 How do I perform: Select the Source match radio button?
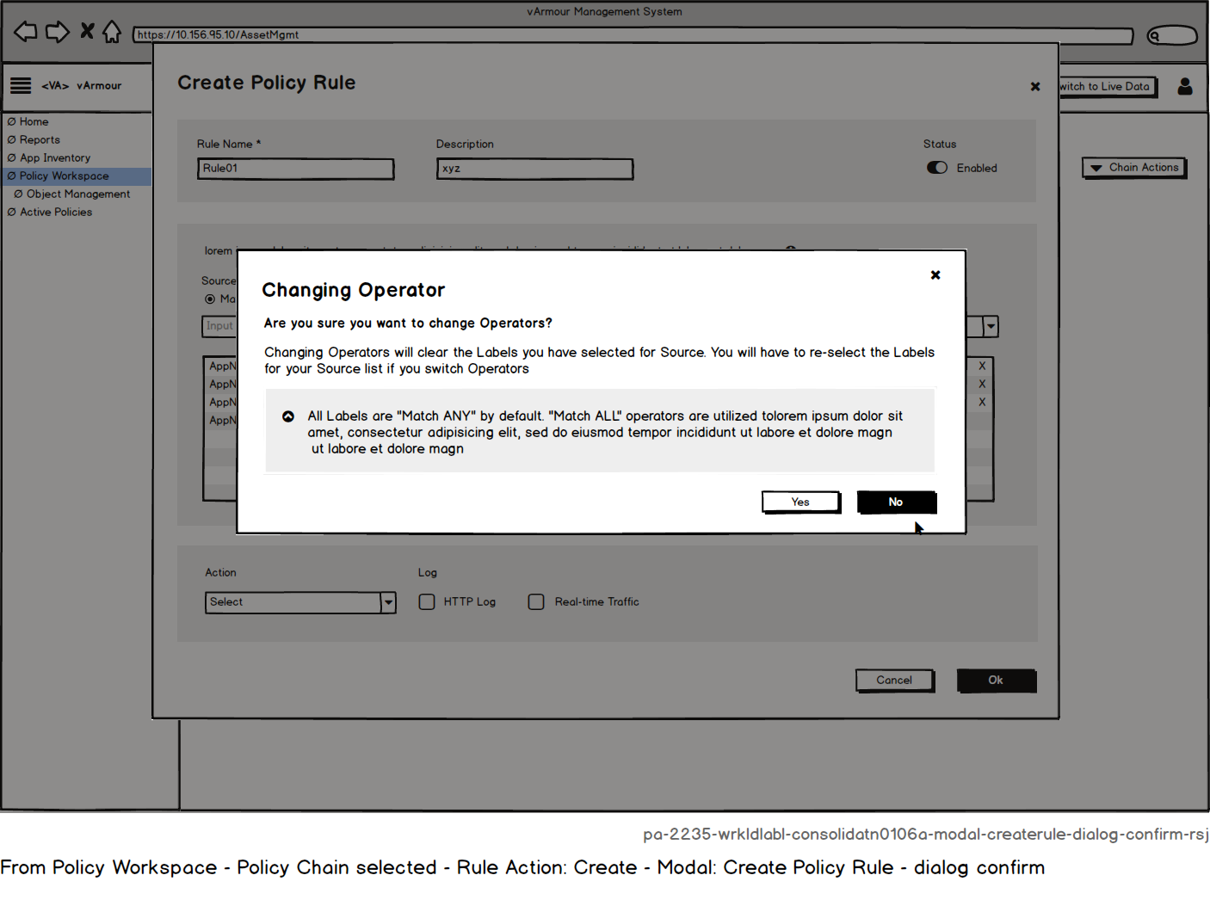210,299
